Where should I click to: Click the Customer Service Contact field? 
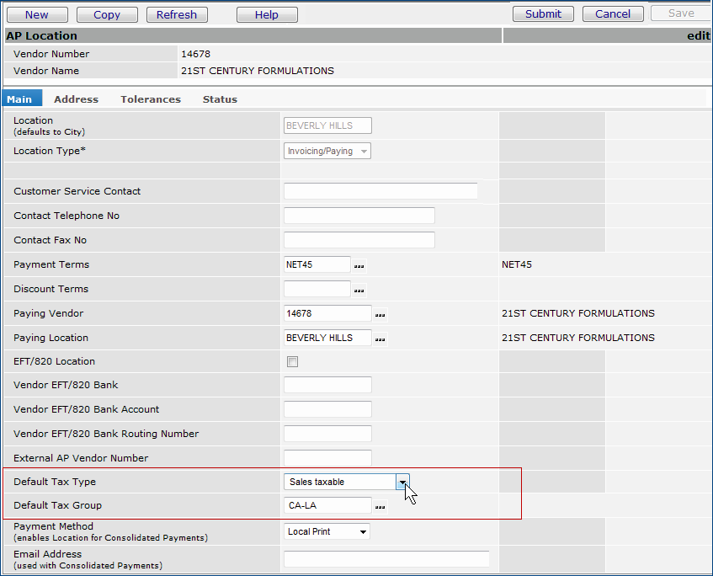point(380,191)
